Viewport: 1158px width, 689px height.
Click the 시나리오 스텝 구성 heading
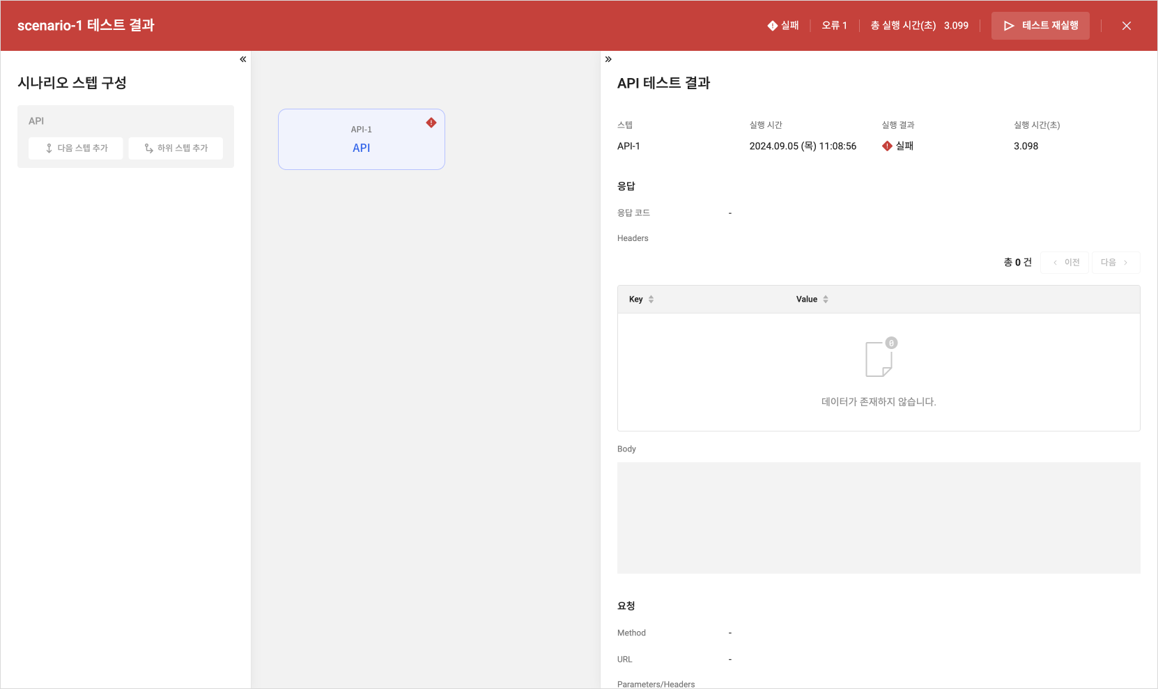pyautogui.click(x=72, y=83)
